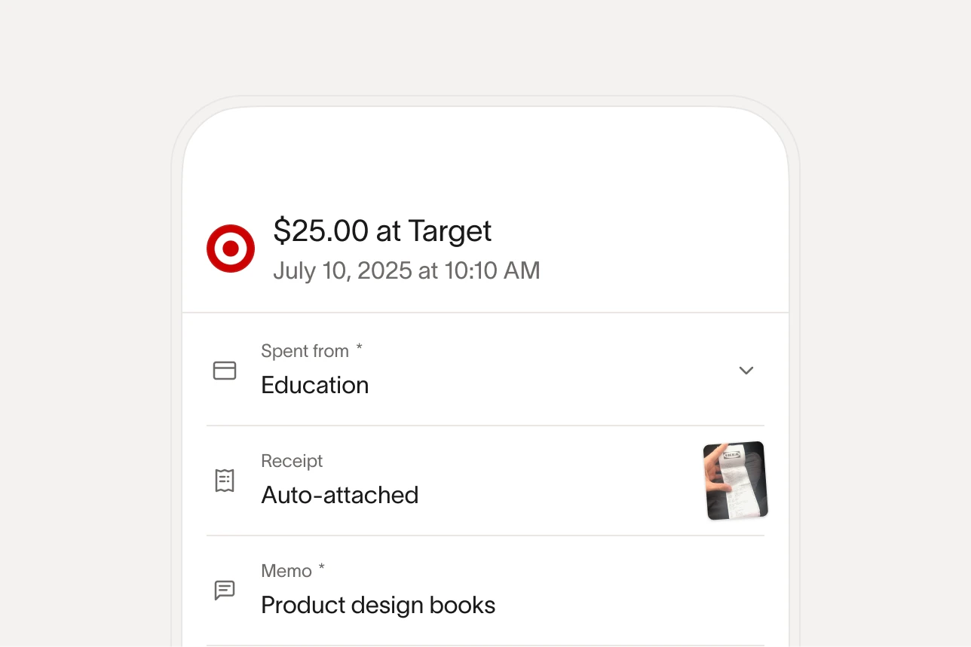
Task: Expand the Spent from dropdown chevron
Action: click(746, 371)
